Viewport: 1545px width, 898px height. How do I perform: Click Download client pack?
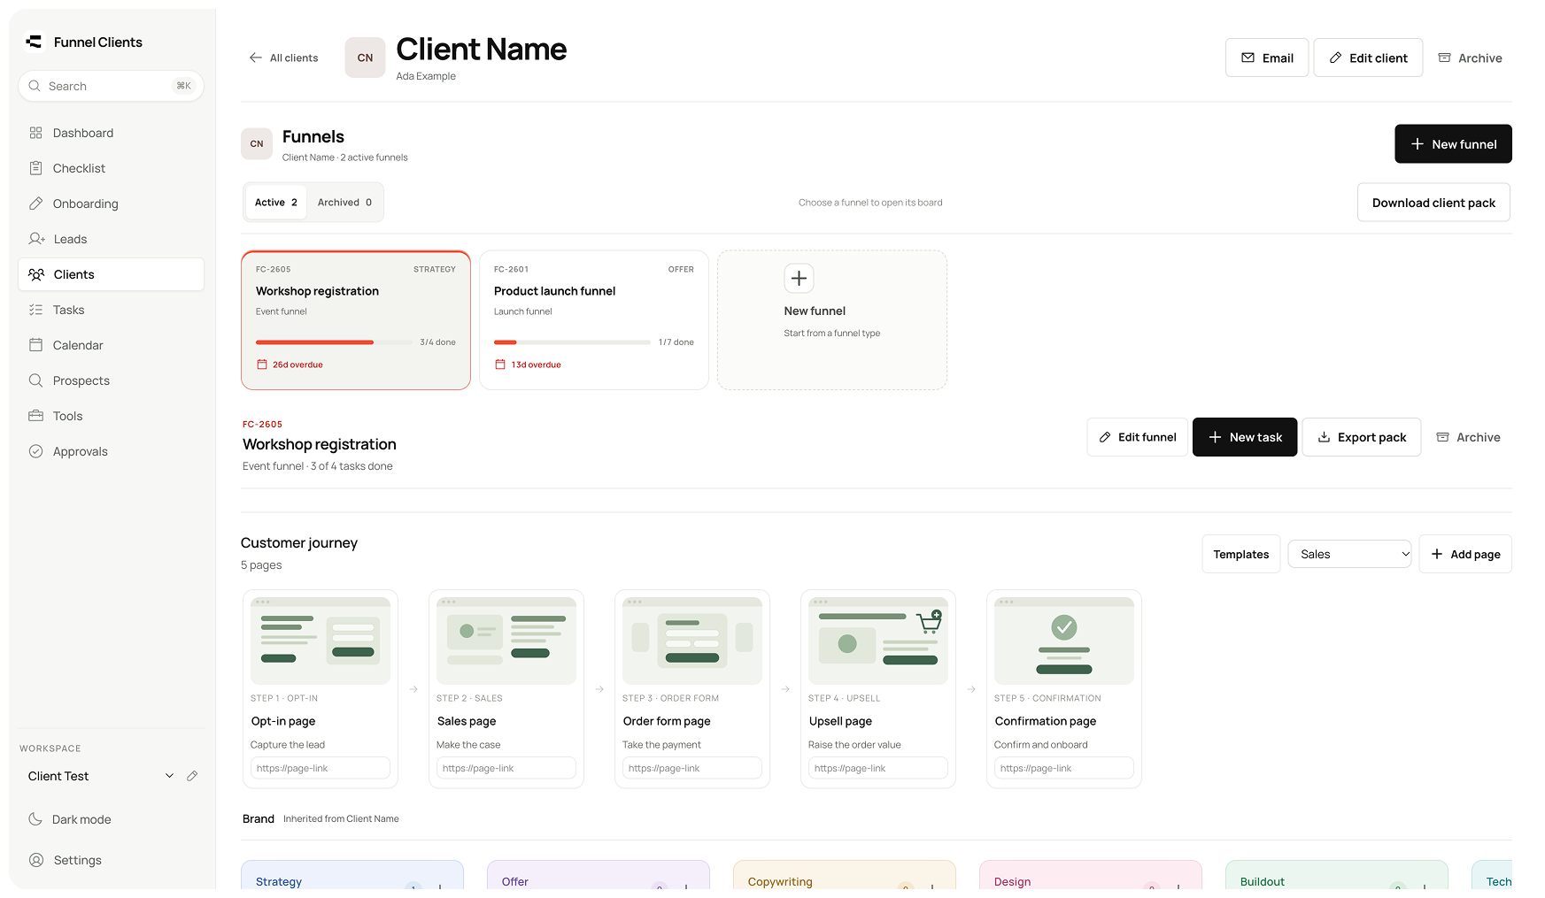1433,203
